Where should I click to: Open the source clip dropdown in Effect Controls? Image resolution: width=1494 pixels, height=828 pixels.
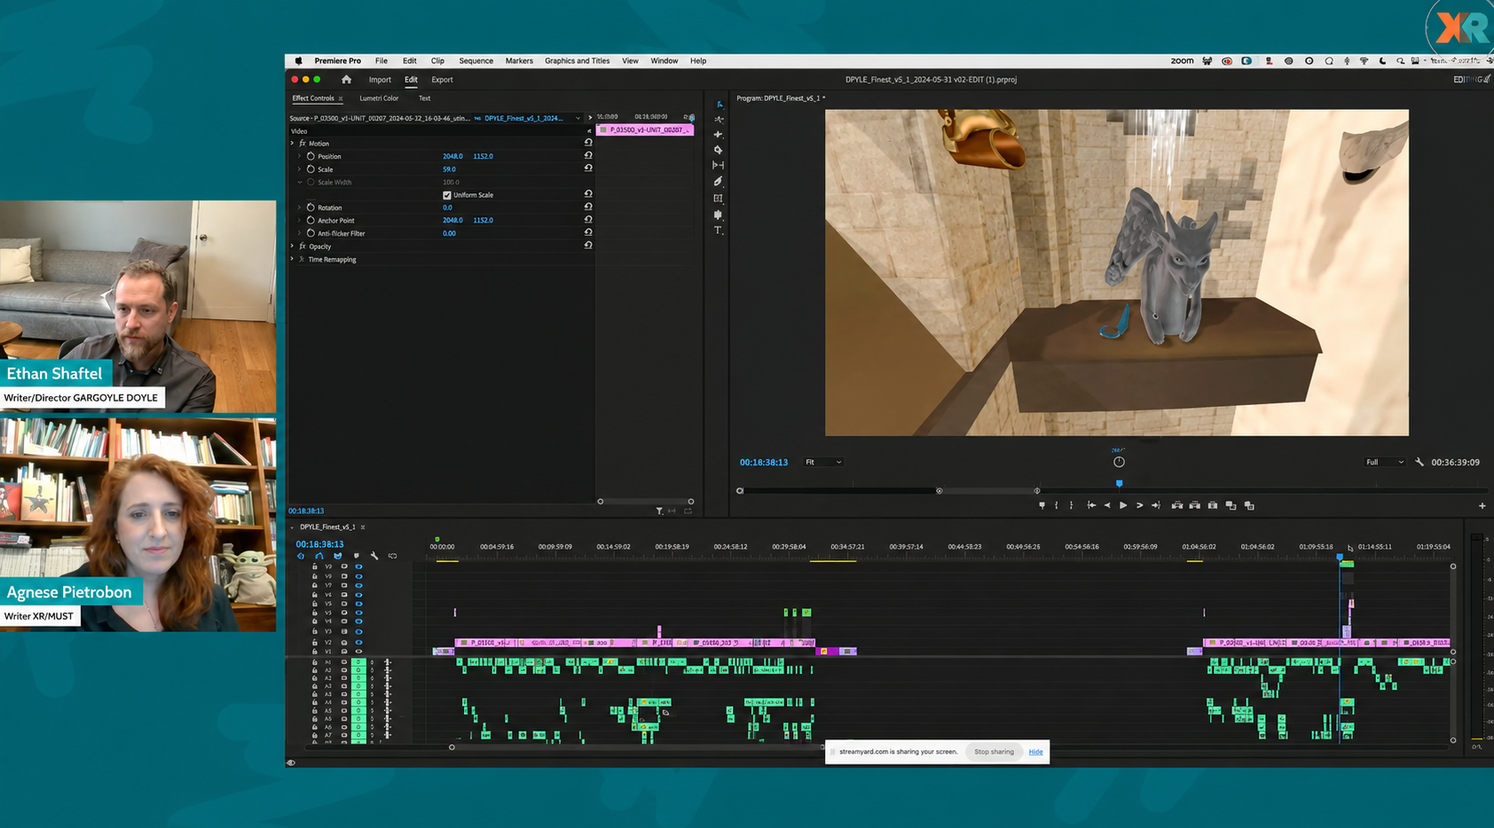tap(578, 118)
